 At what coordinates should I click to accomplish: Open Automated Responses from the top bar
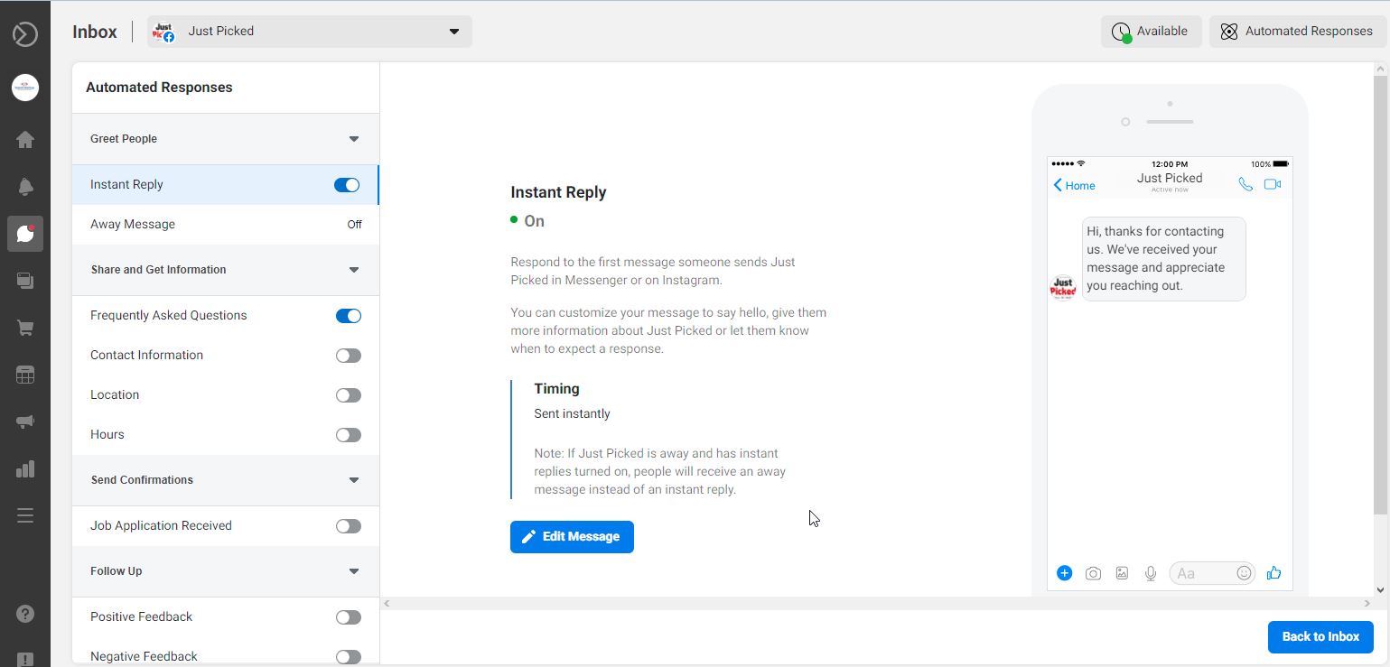[1297, 30]
